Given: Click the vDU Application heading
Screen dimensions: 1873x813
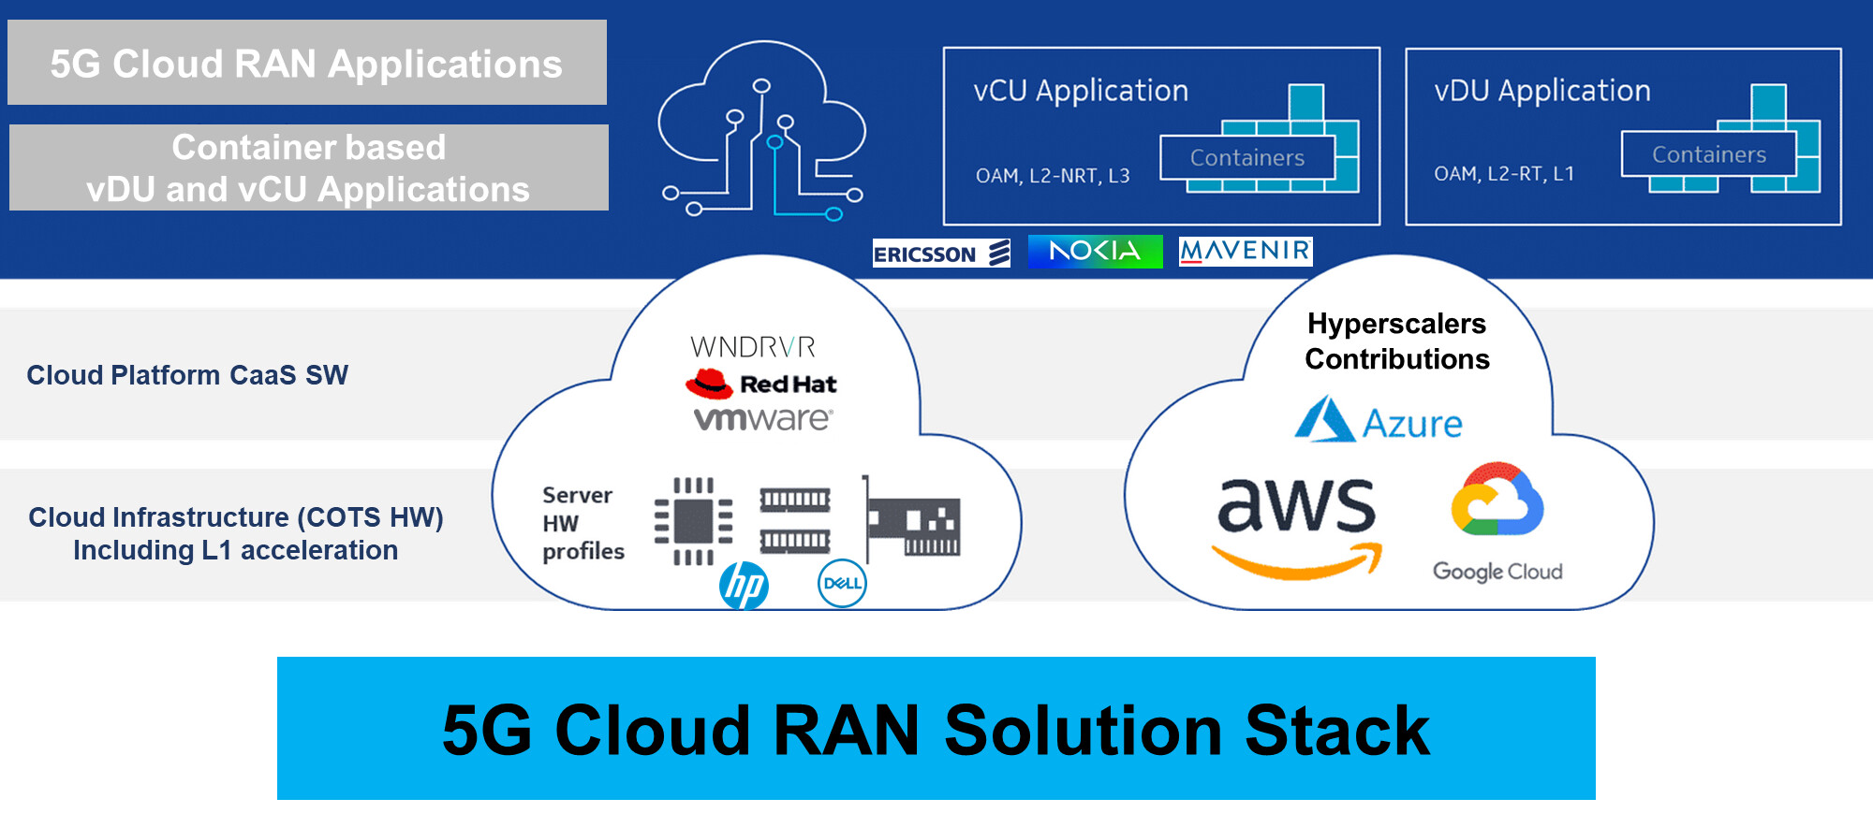Looking at the screenshot, I should (x=1542, y=91).
